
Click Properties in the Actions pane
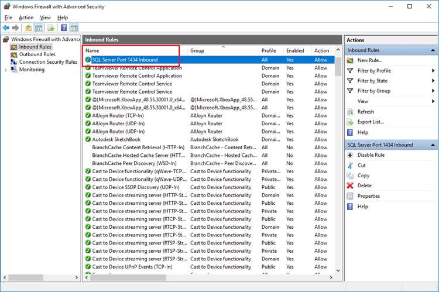point(368,196)
